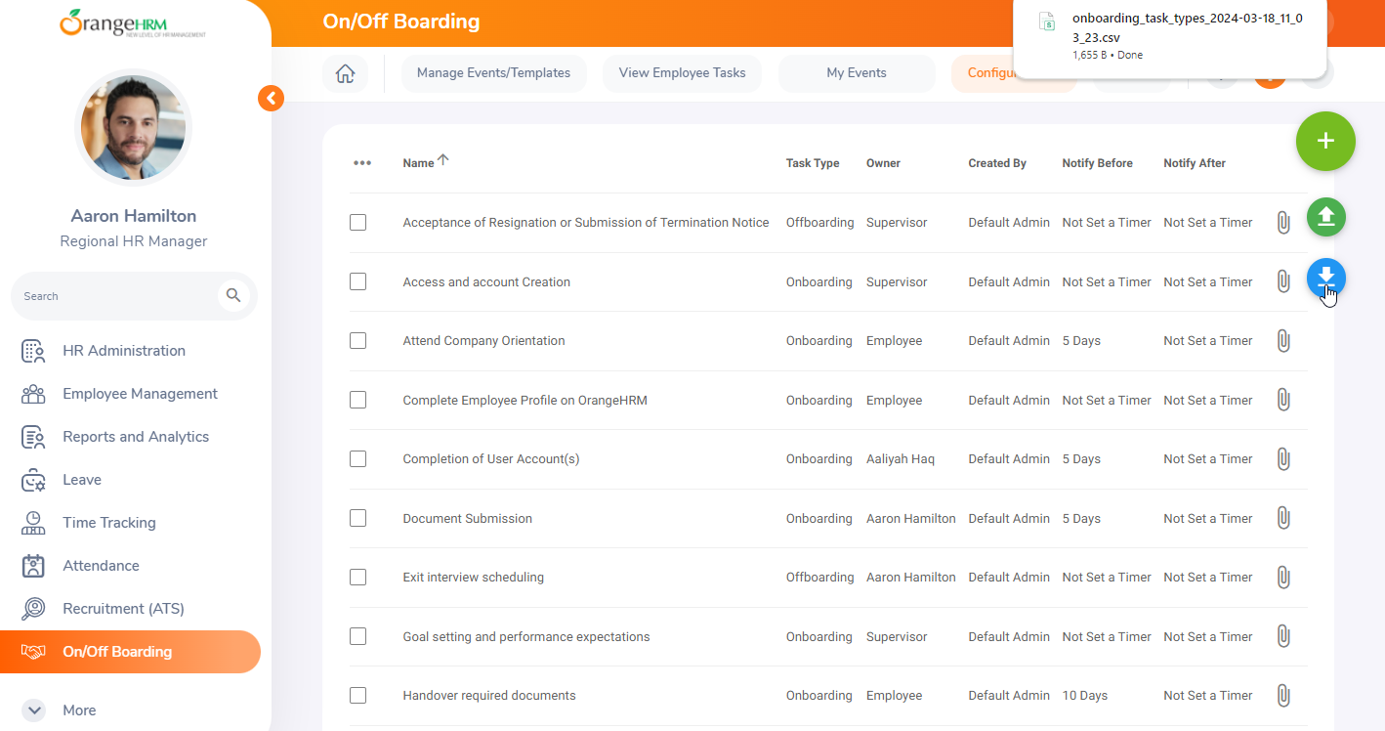This screenshot has height=731, width=1385.
Task: Click attachment paperclip for Document Submission row
Action: click(x=1283, y=519)
